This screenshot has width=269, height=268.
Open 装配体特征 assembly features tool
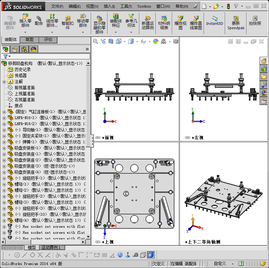coord(116,20)
